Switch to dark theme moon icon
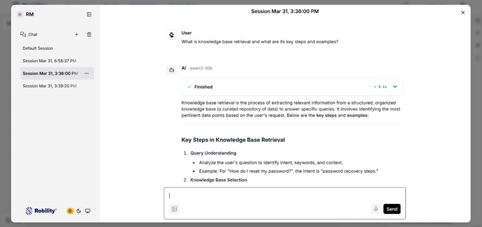The image size is (482, 227). pyautogui.click(x=79, y=211)
